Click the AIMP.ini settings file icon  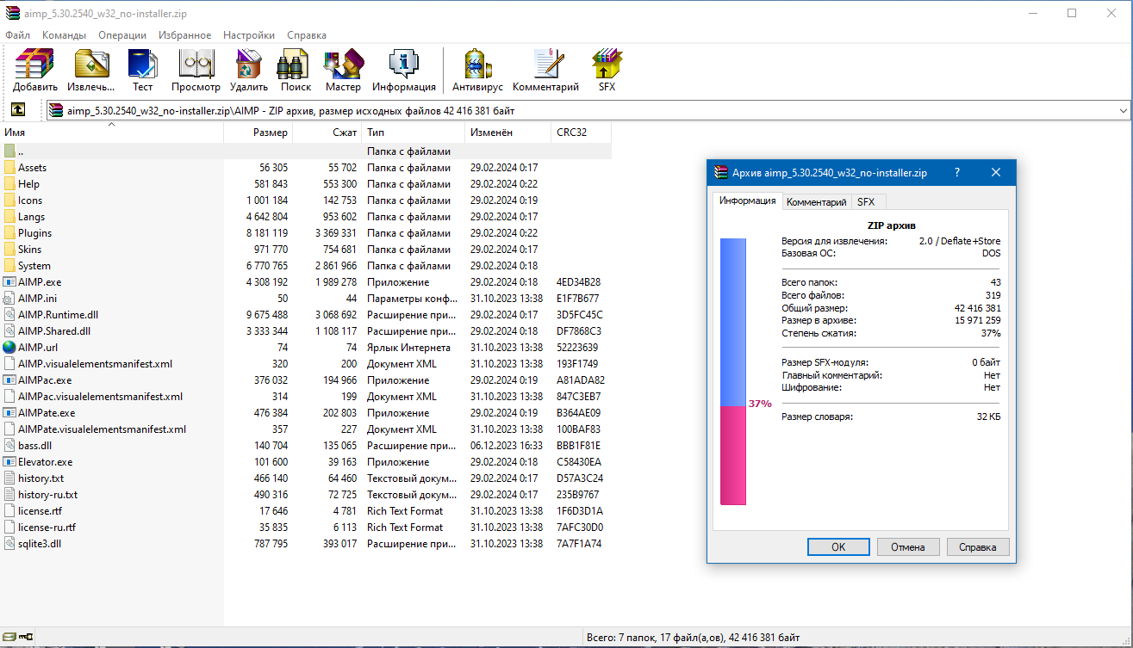(9, 299)
